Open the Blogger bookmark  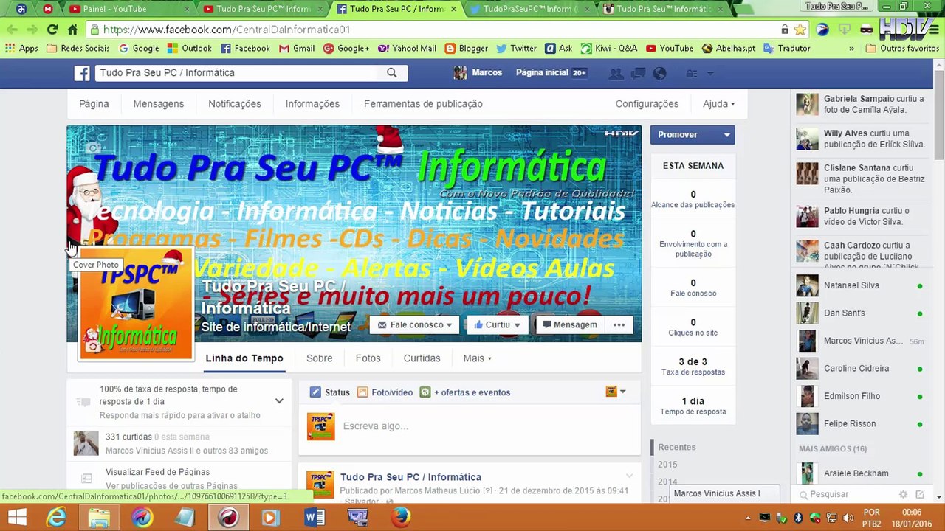point(467,48)
